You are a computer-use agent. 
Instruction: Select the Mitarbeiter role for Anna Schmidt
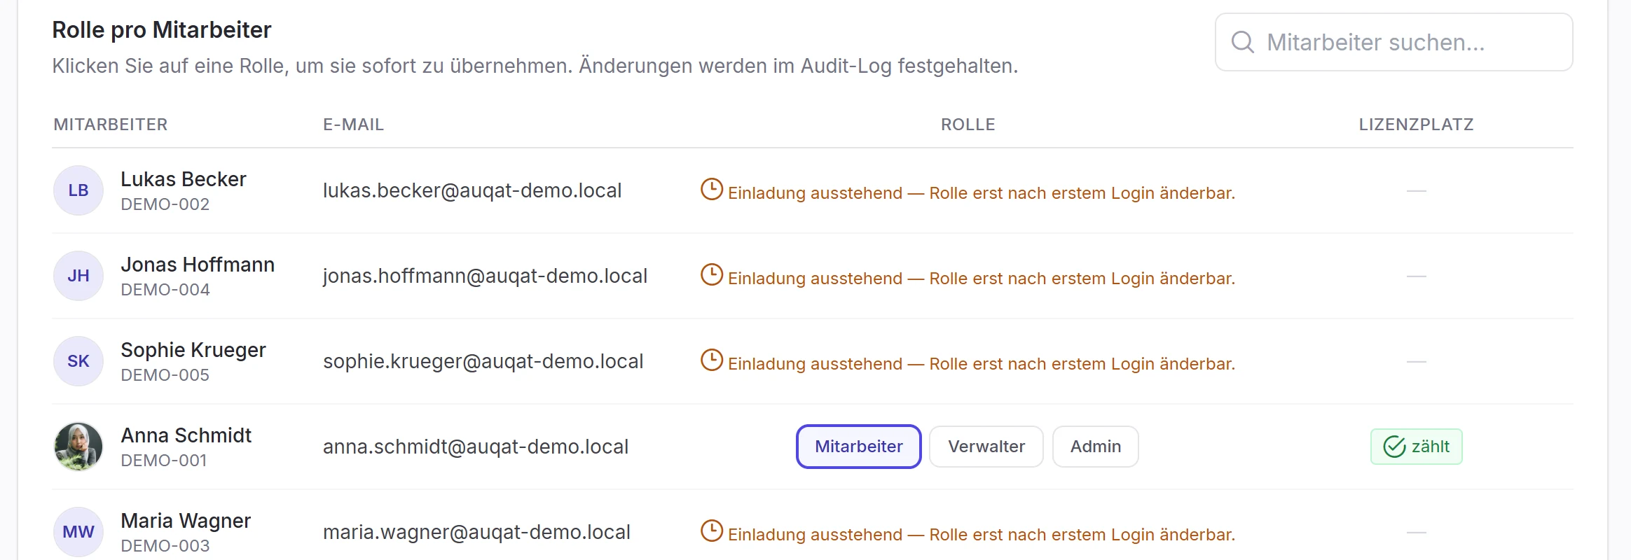pyautogui.click(x=859, y=447)
